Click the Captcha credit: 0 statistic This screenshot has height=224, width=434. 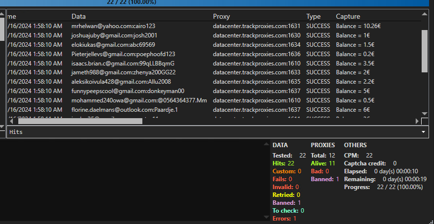370,163
